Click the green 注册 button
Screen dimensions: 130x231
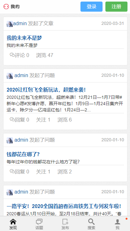click(x=116, y=7)
